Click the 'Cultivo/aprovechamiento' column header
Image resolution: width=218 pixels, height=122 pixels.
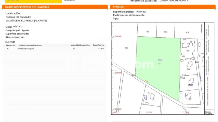(x=31, y=45)
